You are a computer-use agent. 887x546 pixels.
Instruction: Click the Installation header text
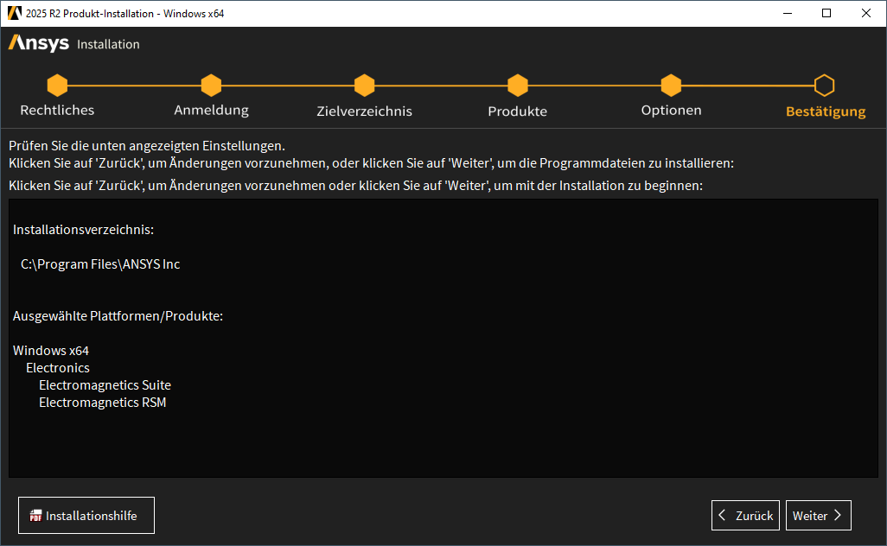[x=108, y=44]
